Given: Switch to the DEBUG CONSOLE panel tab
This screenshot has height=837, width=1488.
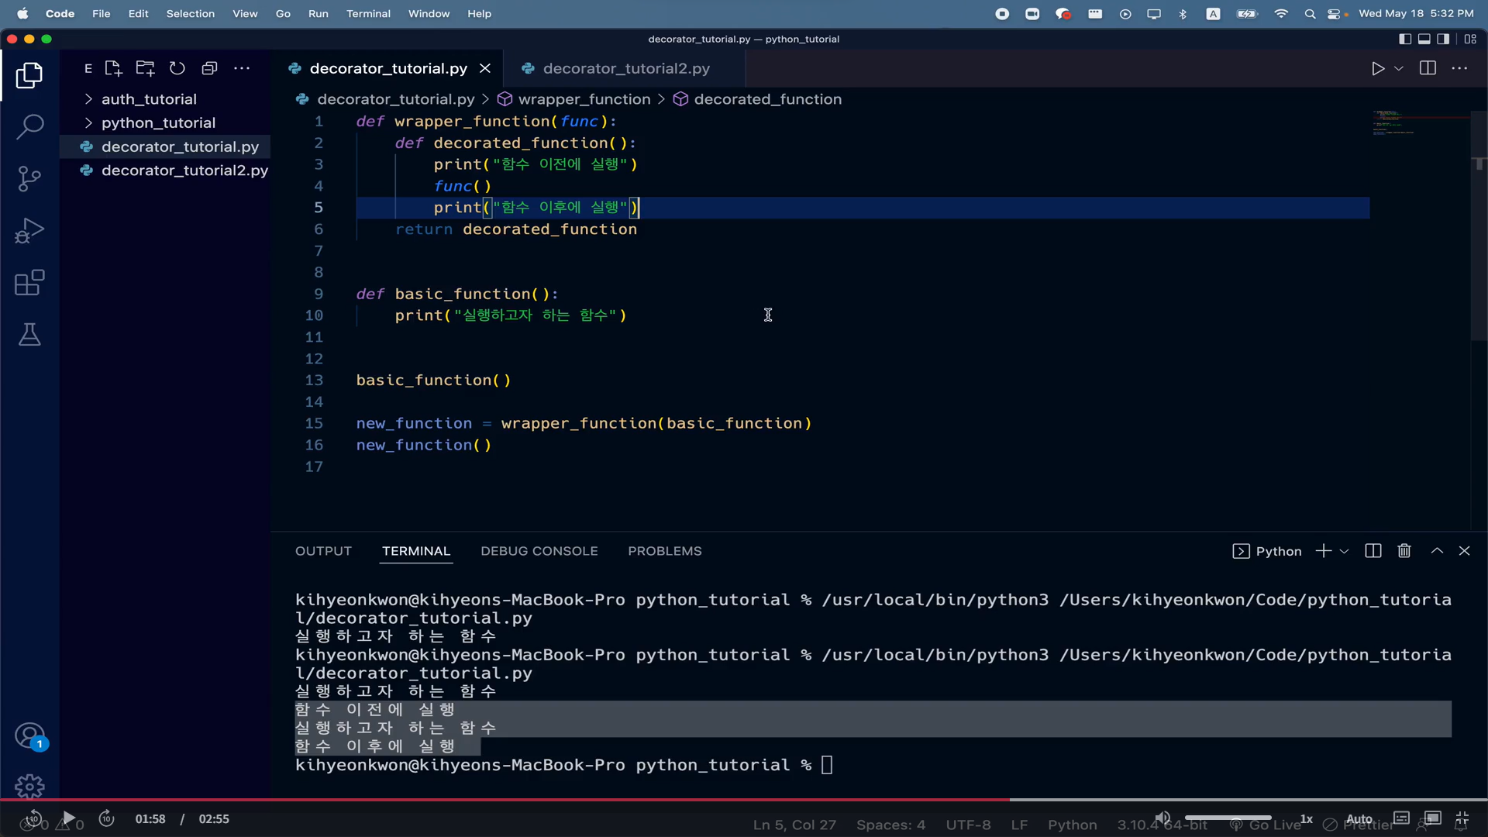Looking at the screenshot, I should [x=539, y=551].
